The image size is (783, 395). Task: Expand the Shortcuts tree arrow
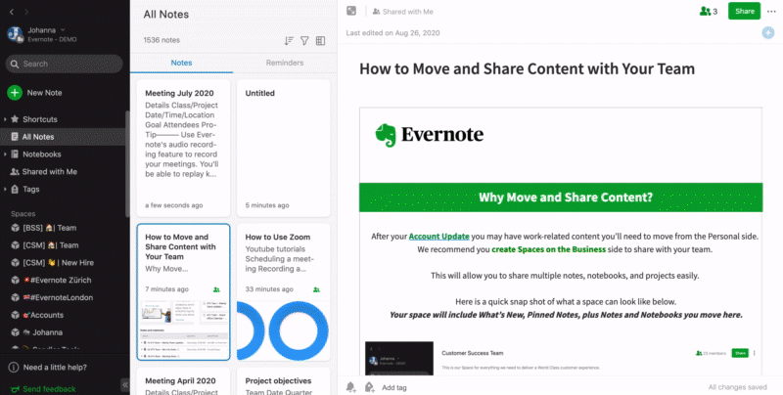pos(5,119)
